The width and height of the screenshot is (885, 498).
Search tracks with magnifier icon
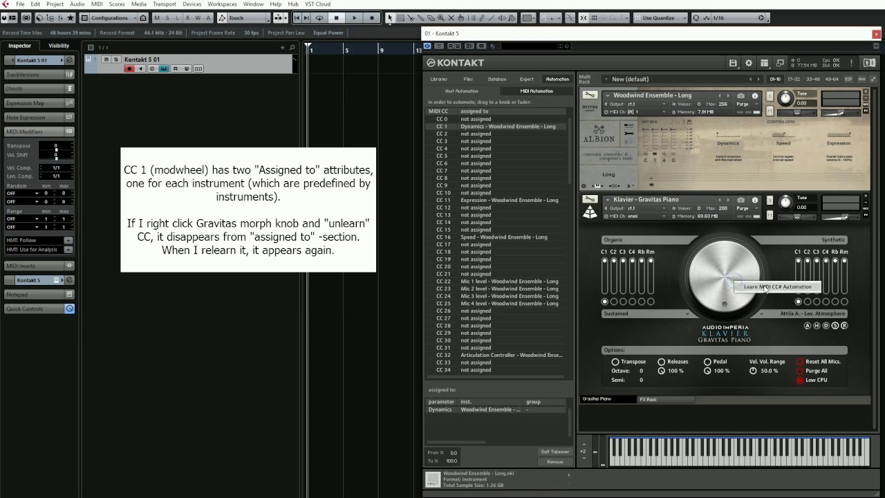point(292,47)
